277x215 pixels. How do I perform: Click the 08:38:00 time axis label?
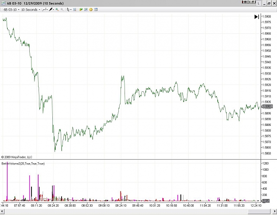70,205
